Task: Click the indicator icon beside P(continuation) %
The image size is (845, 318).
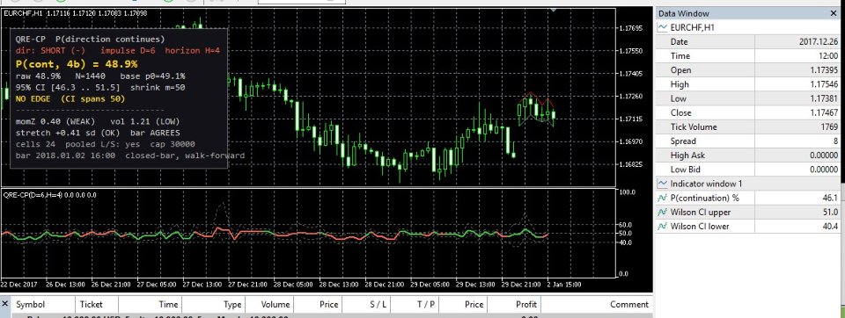Action: [662, 198]
